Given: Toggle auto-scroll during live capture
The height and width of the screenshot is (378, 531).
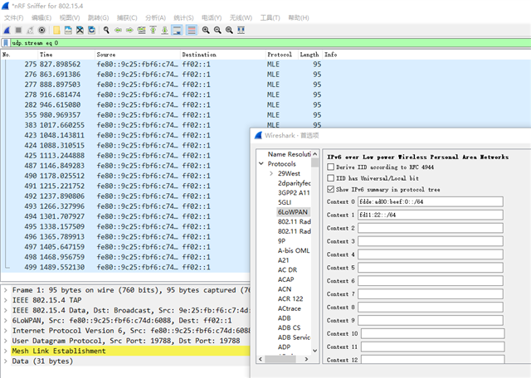Looking at the screenshot, I should point(177,31).
